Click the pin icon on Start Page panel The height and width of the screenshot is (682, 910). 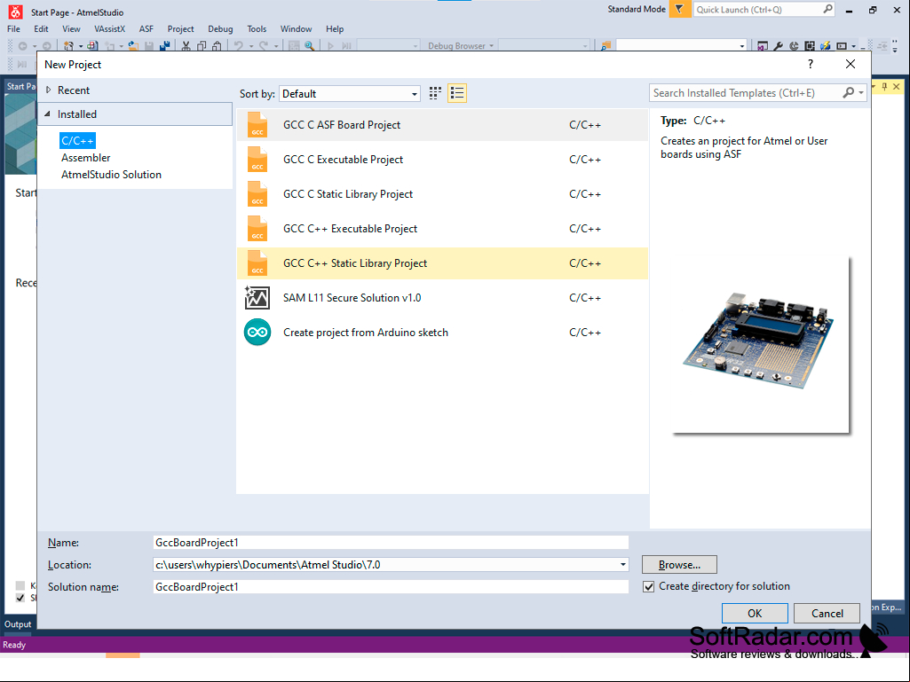(x=884, y=86)
